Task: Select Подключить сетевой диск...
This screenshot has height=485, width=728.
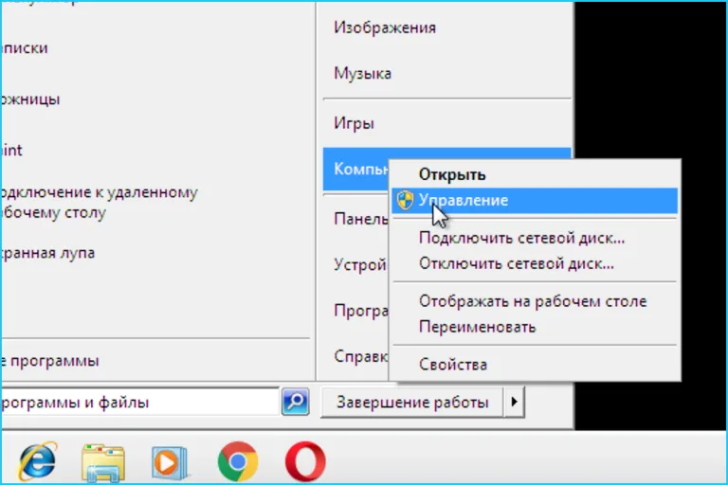Action: coord(535,238)
